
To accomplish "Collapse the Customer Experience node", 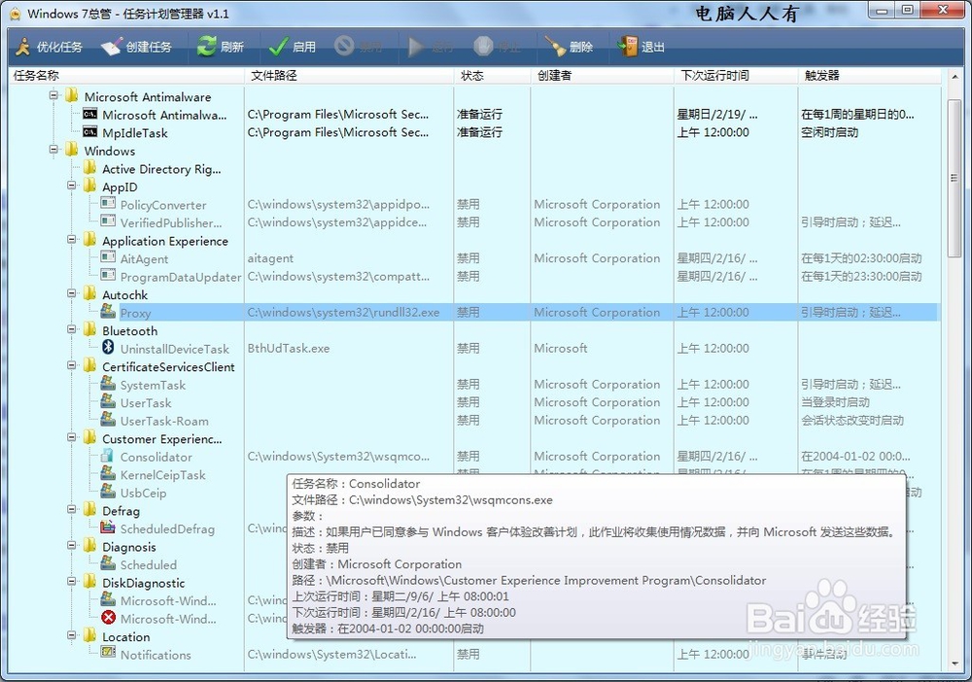I will (x=72, y=437).
